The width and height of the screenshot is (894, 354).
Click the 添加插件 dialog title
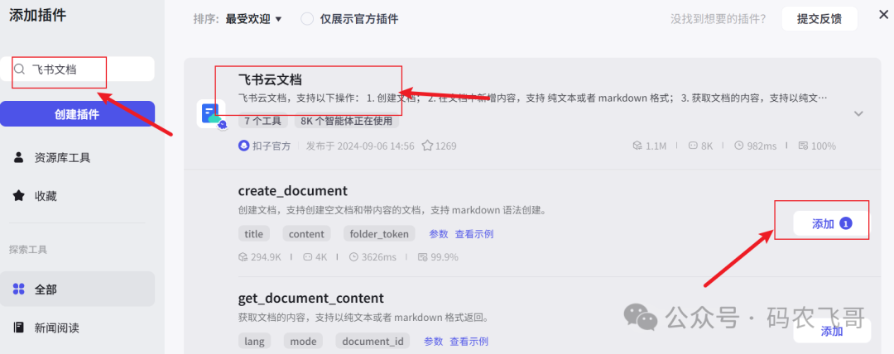[37, 16]
